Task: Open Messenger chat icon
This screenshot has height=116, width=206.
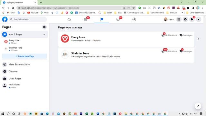Action: [x=185, y=19]
